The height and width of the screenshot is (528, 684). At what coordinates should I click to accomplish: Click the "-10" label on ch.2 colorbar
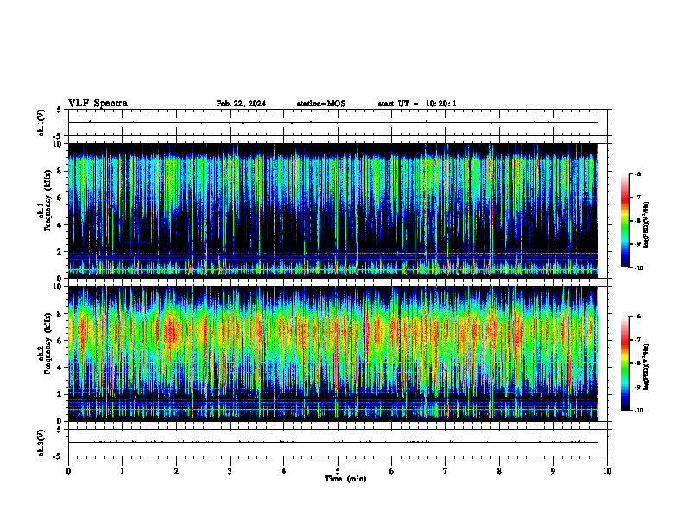[x=638, y=411]
